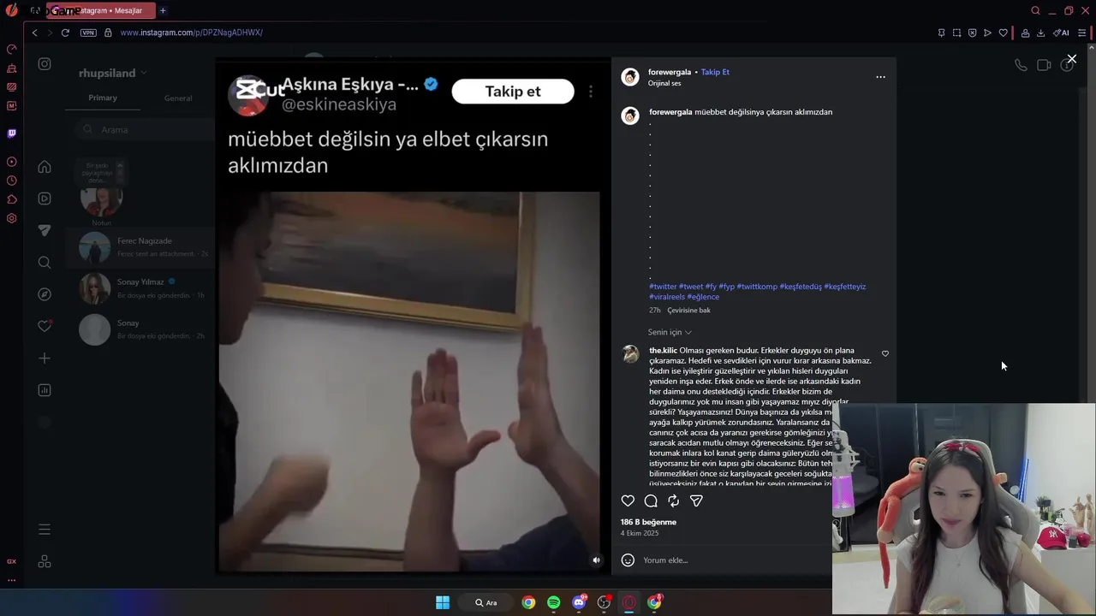
Task: Open browser downloads icon
Action: coord(1040,33)
